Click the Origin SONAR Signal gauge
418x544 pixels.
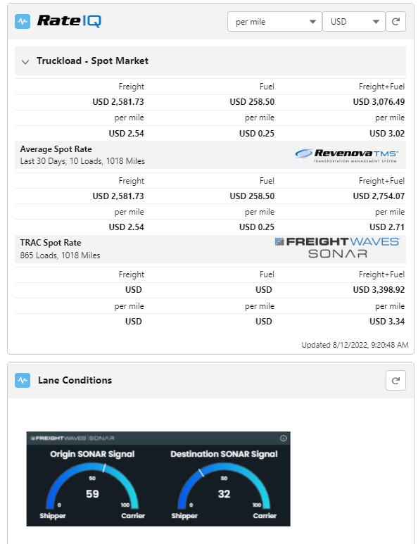click(x=92, y=486)
